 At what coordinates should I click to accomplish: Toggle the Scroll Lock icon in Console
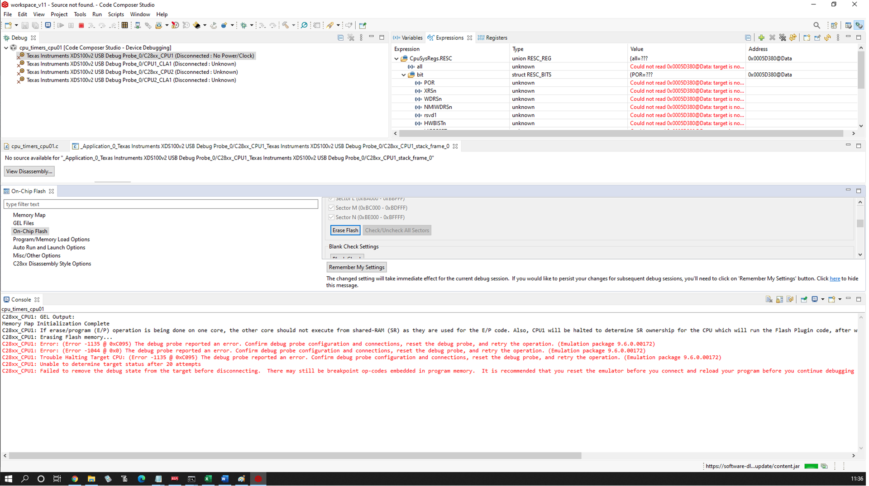[x=779, y=299]
